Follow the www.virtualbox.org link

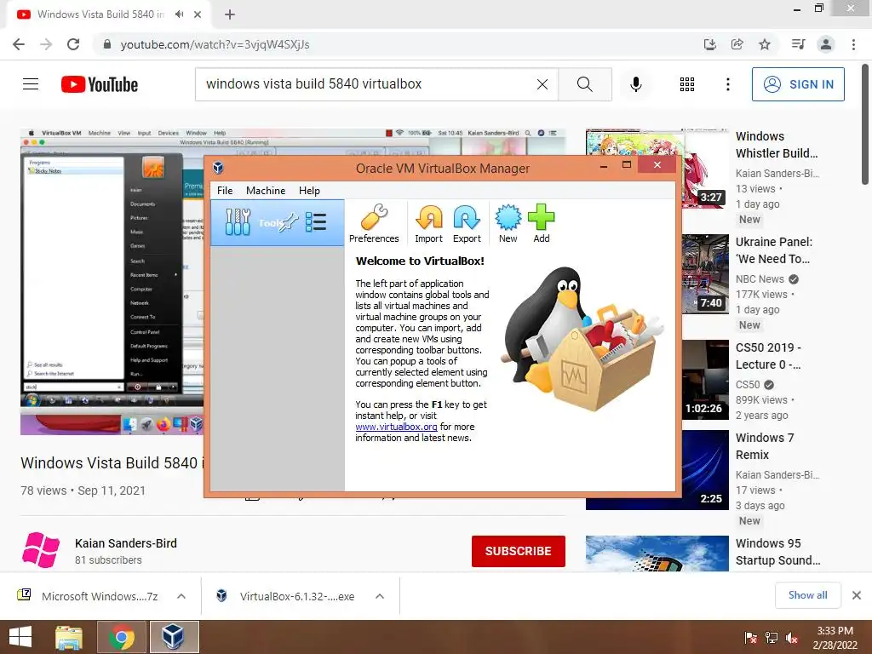click(x=396, y=427)
